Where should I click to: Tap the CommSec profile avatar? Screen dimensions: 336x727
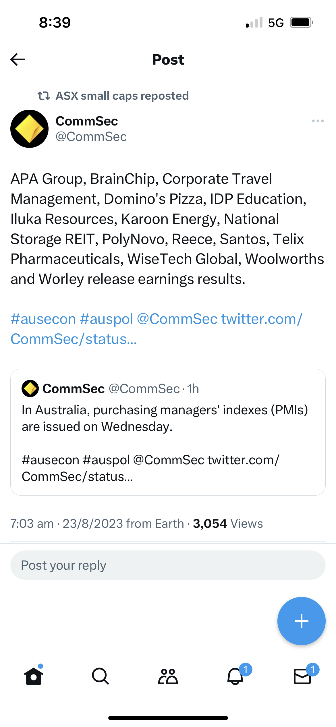pos(29,129)
